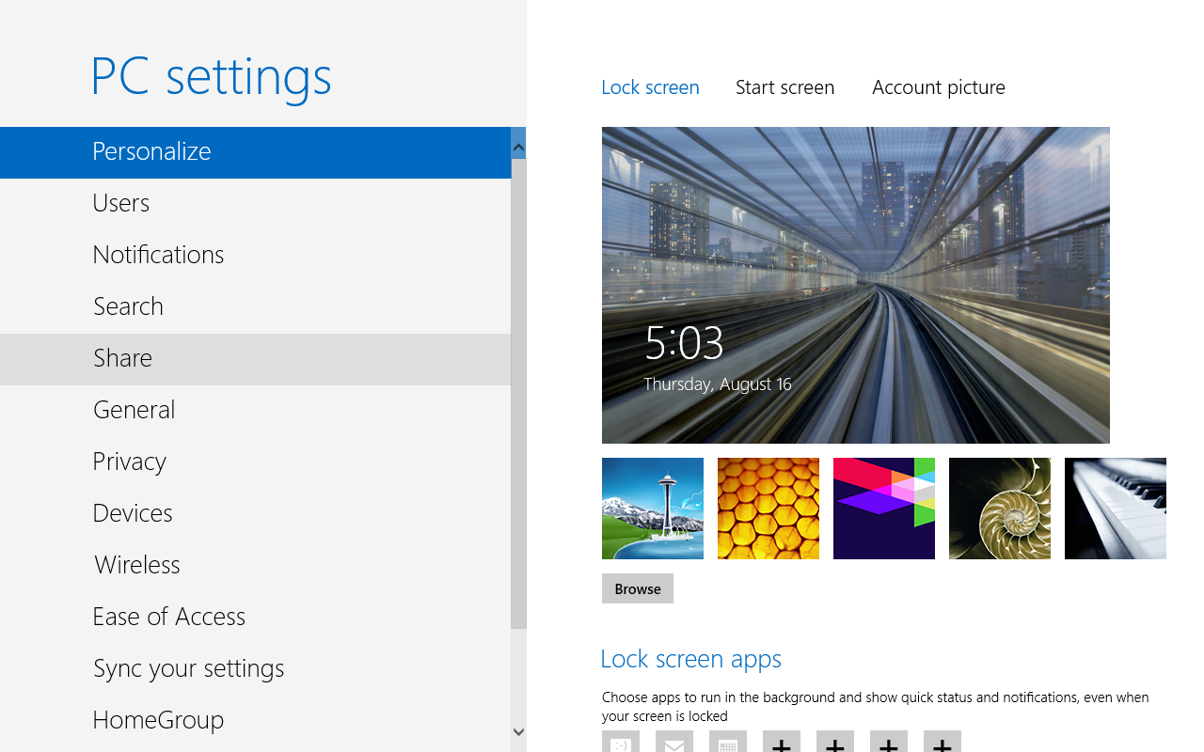Select the Lock screen tab
The height and width of the screenshot is (752, 1204).
[650, 86]
